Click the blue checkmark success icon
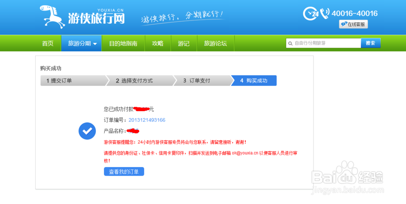406x204 pixels. (x=87, y=131)
